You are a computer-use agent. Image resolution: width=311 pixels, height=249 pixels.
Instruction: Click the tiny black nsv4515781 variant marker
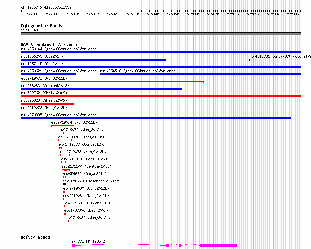[249, 60]
